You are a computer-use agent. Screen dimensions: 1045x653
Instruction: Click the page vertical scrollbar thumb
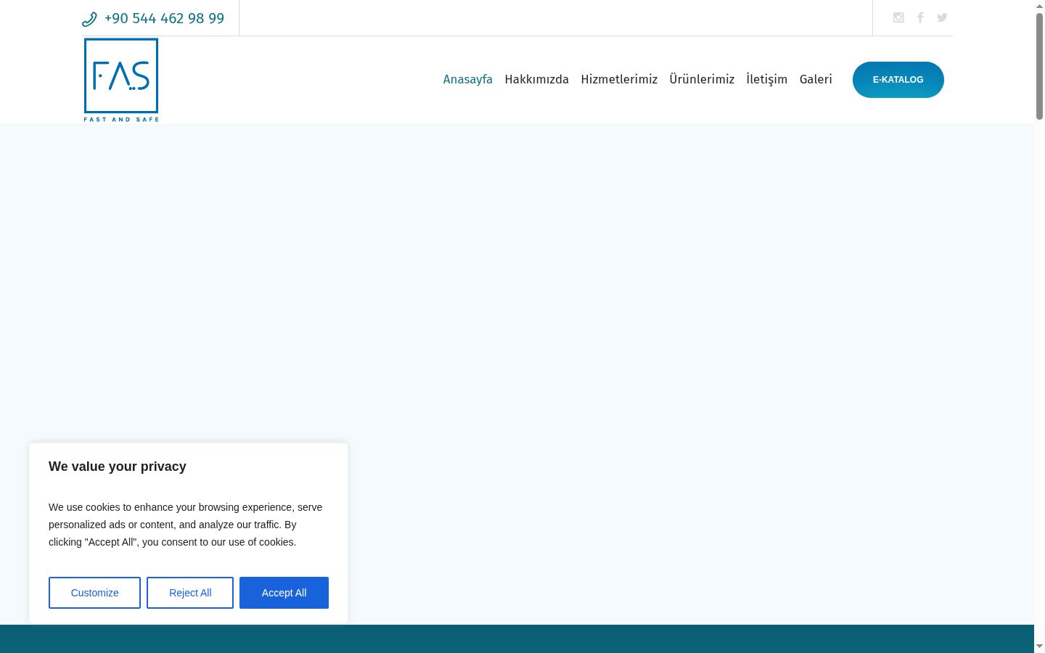(x=1039, y=65)
